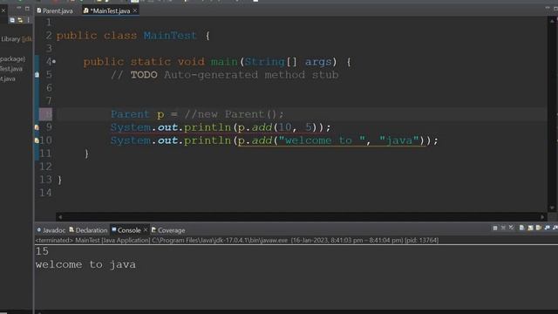Click the editor scroll left arrow

pyautogui.click(x=60, y=216)
